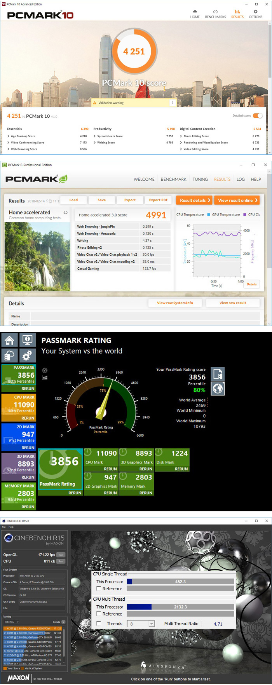Click power icon on CPU Mark tile
This screenshot has height=685, width=272.
pos(88,452)
